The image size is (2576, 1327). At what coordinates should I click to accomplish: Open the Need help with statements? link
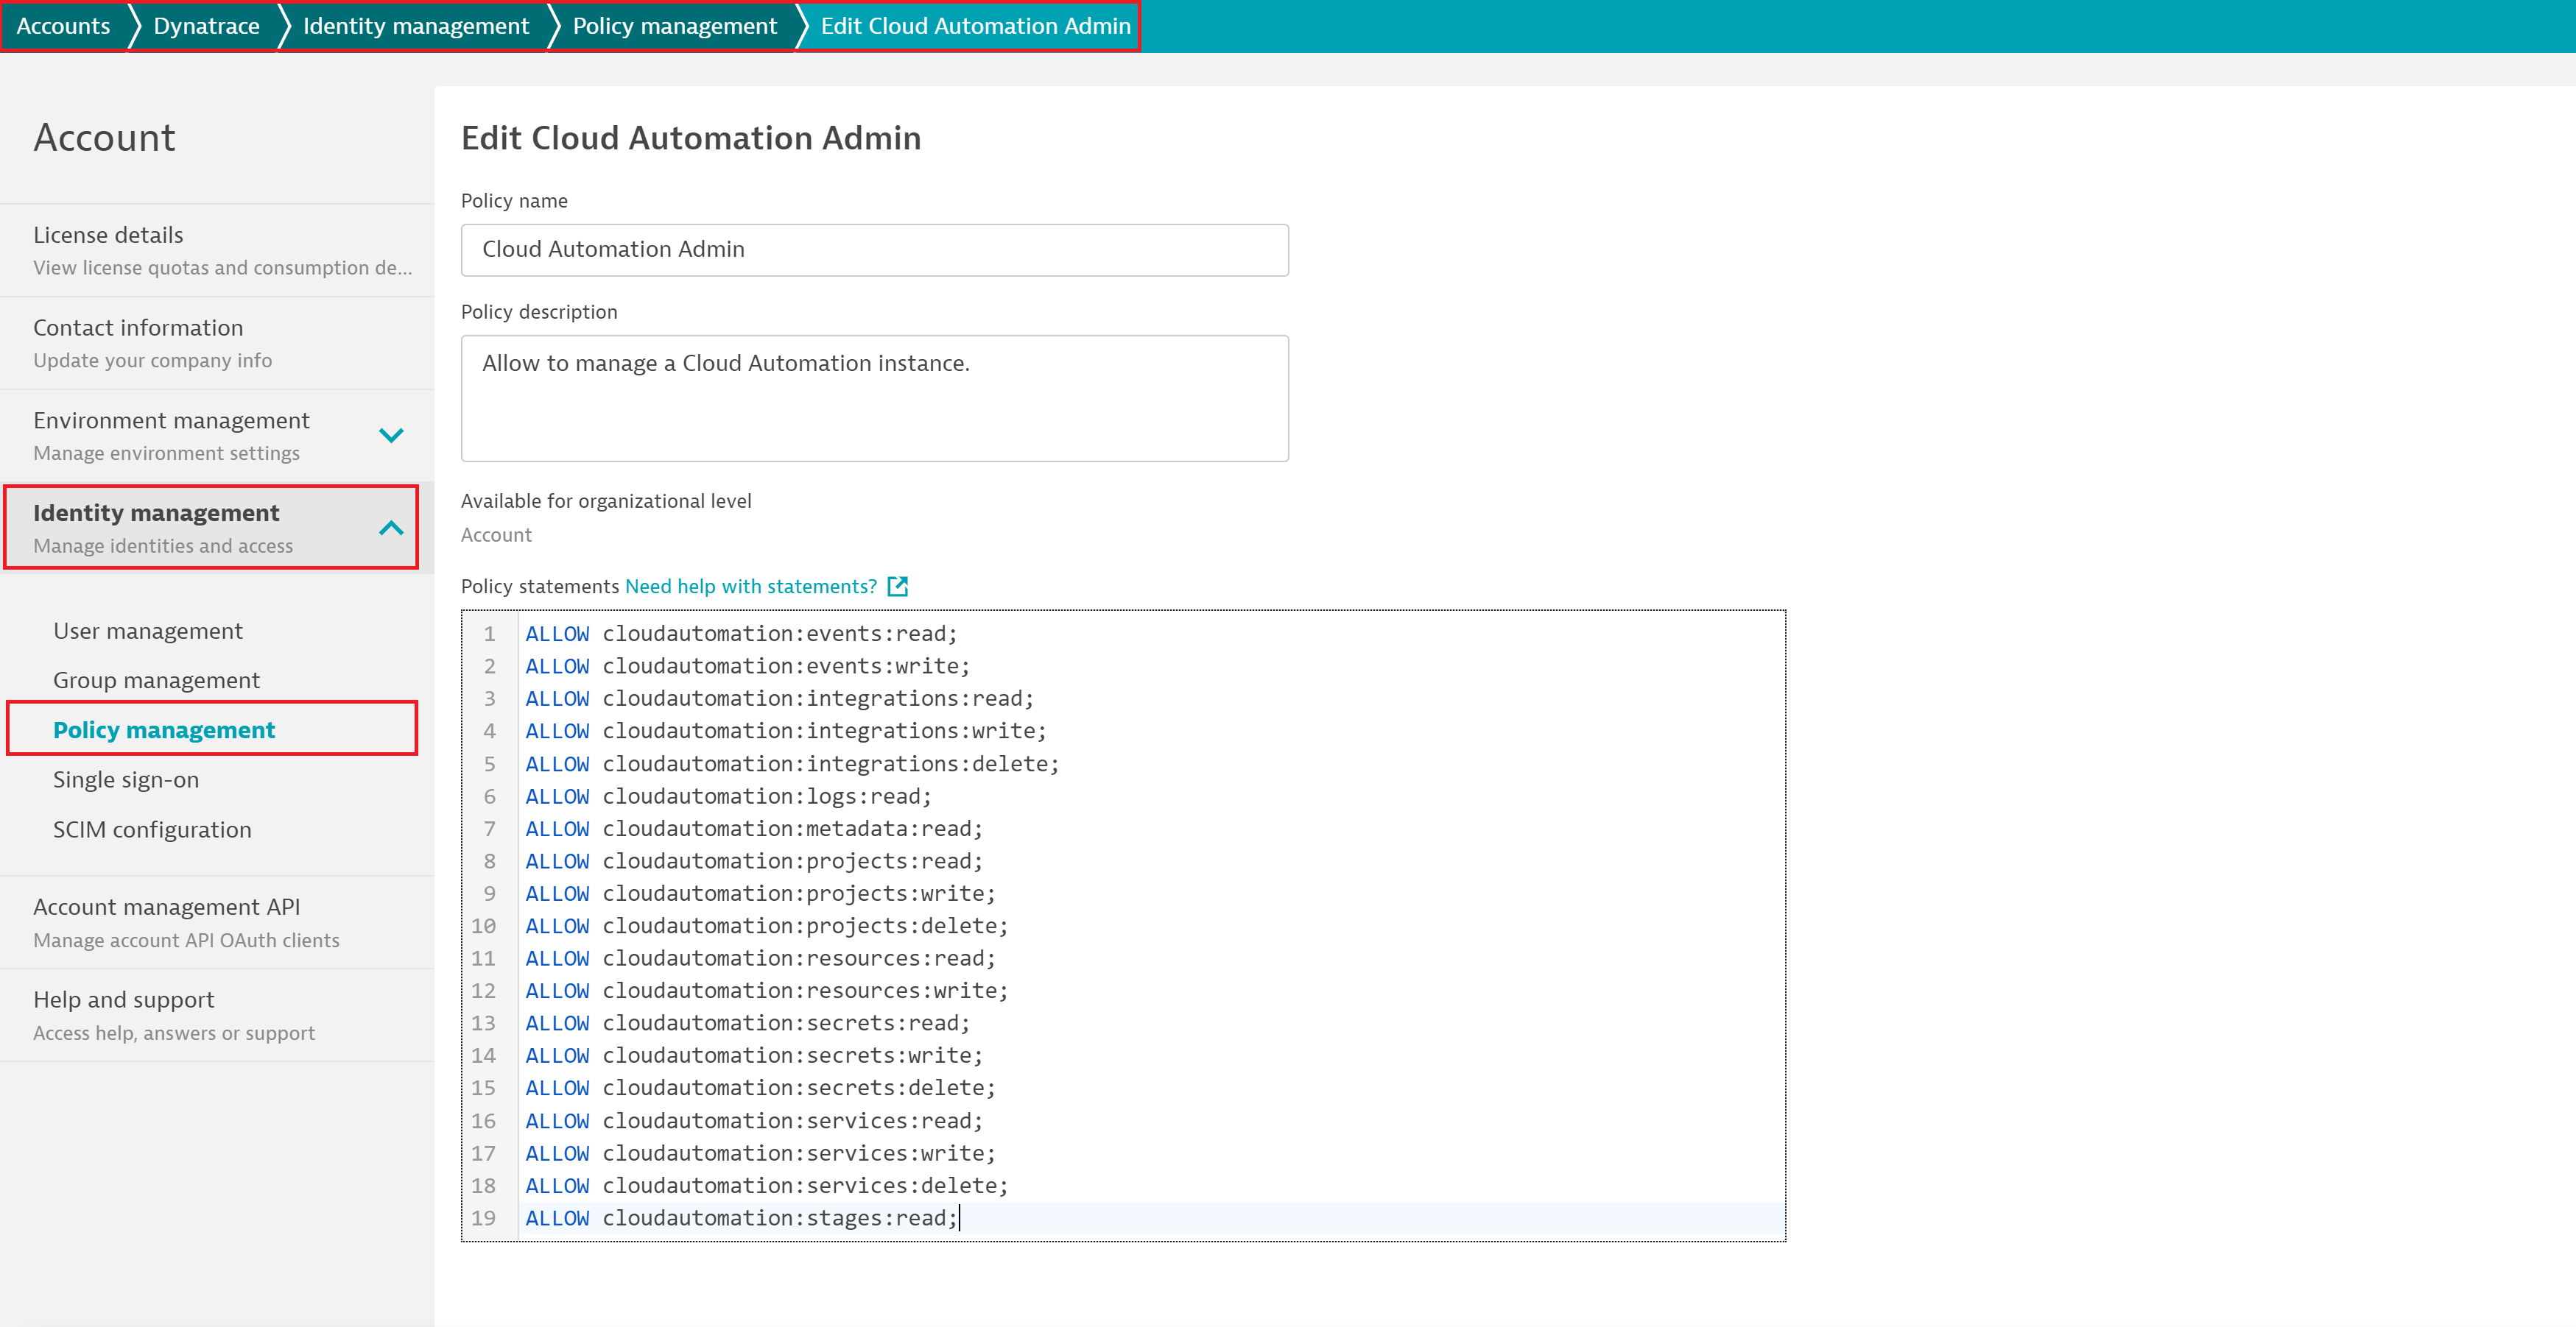[750, 587]
